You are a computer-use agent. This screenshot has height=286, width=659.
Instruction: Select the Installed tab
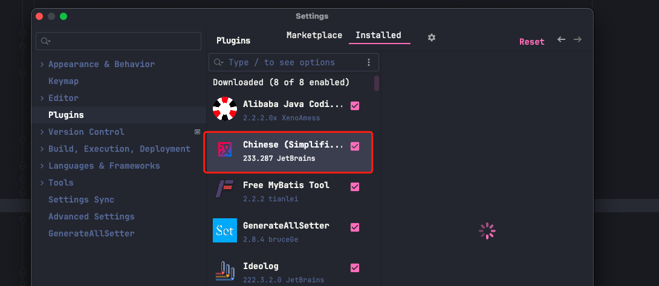click(x=378, y=35)
